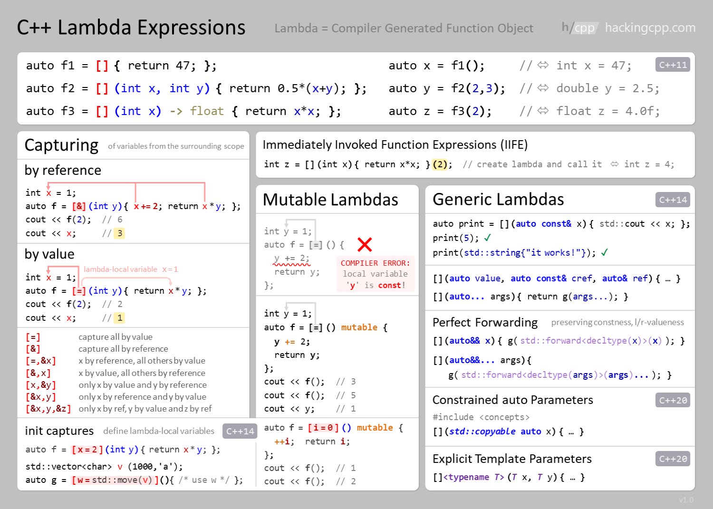Open the hackingcpp.com link
This screenshot has width=713, height=509.
pyautogui.click(x=650, y=28)
